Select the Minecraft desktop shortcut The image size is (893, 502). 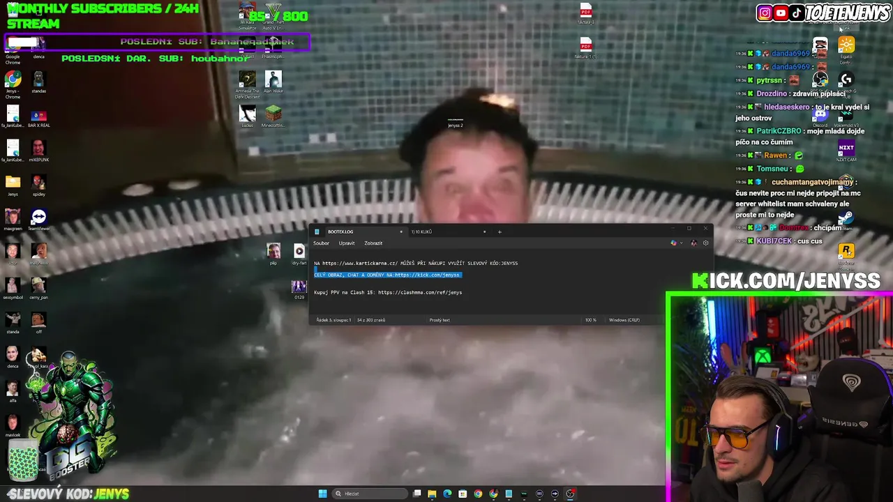pyautogui.click(x=273, y=116)
